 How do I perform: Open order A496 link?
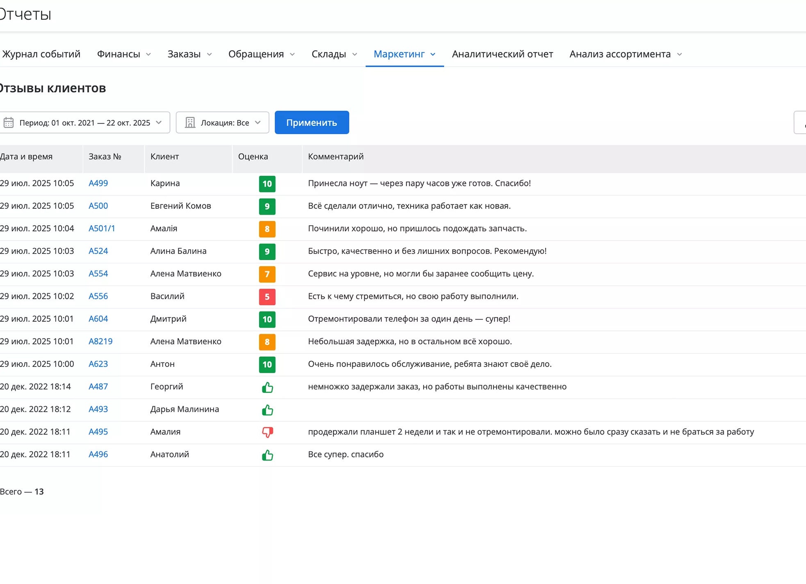click(98, 454)
